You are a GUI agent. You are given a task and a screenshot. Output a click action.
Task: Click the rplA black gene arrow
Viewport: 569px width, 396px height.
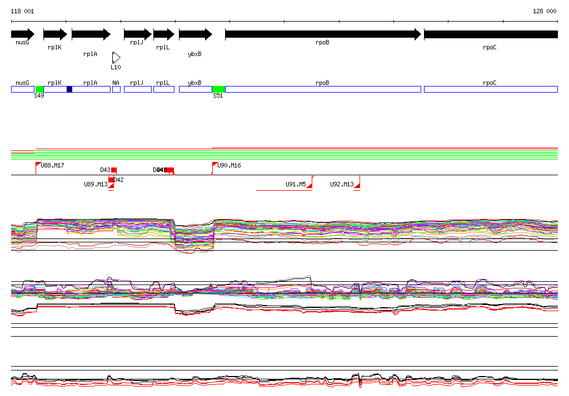coord(91,34)
